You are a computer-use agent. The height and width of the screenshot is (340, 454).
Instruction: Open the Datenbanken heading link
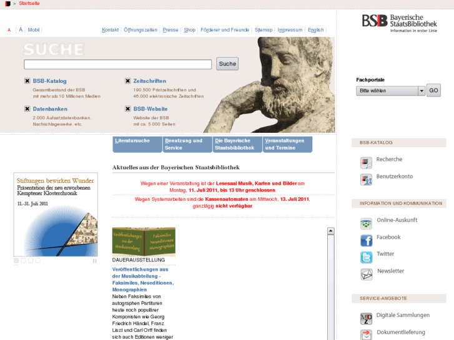[50, 109]
